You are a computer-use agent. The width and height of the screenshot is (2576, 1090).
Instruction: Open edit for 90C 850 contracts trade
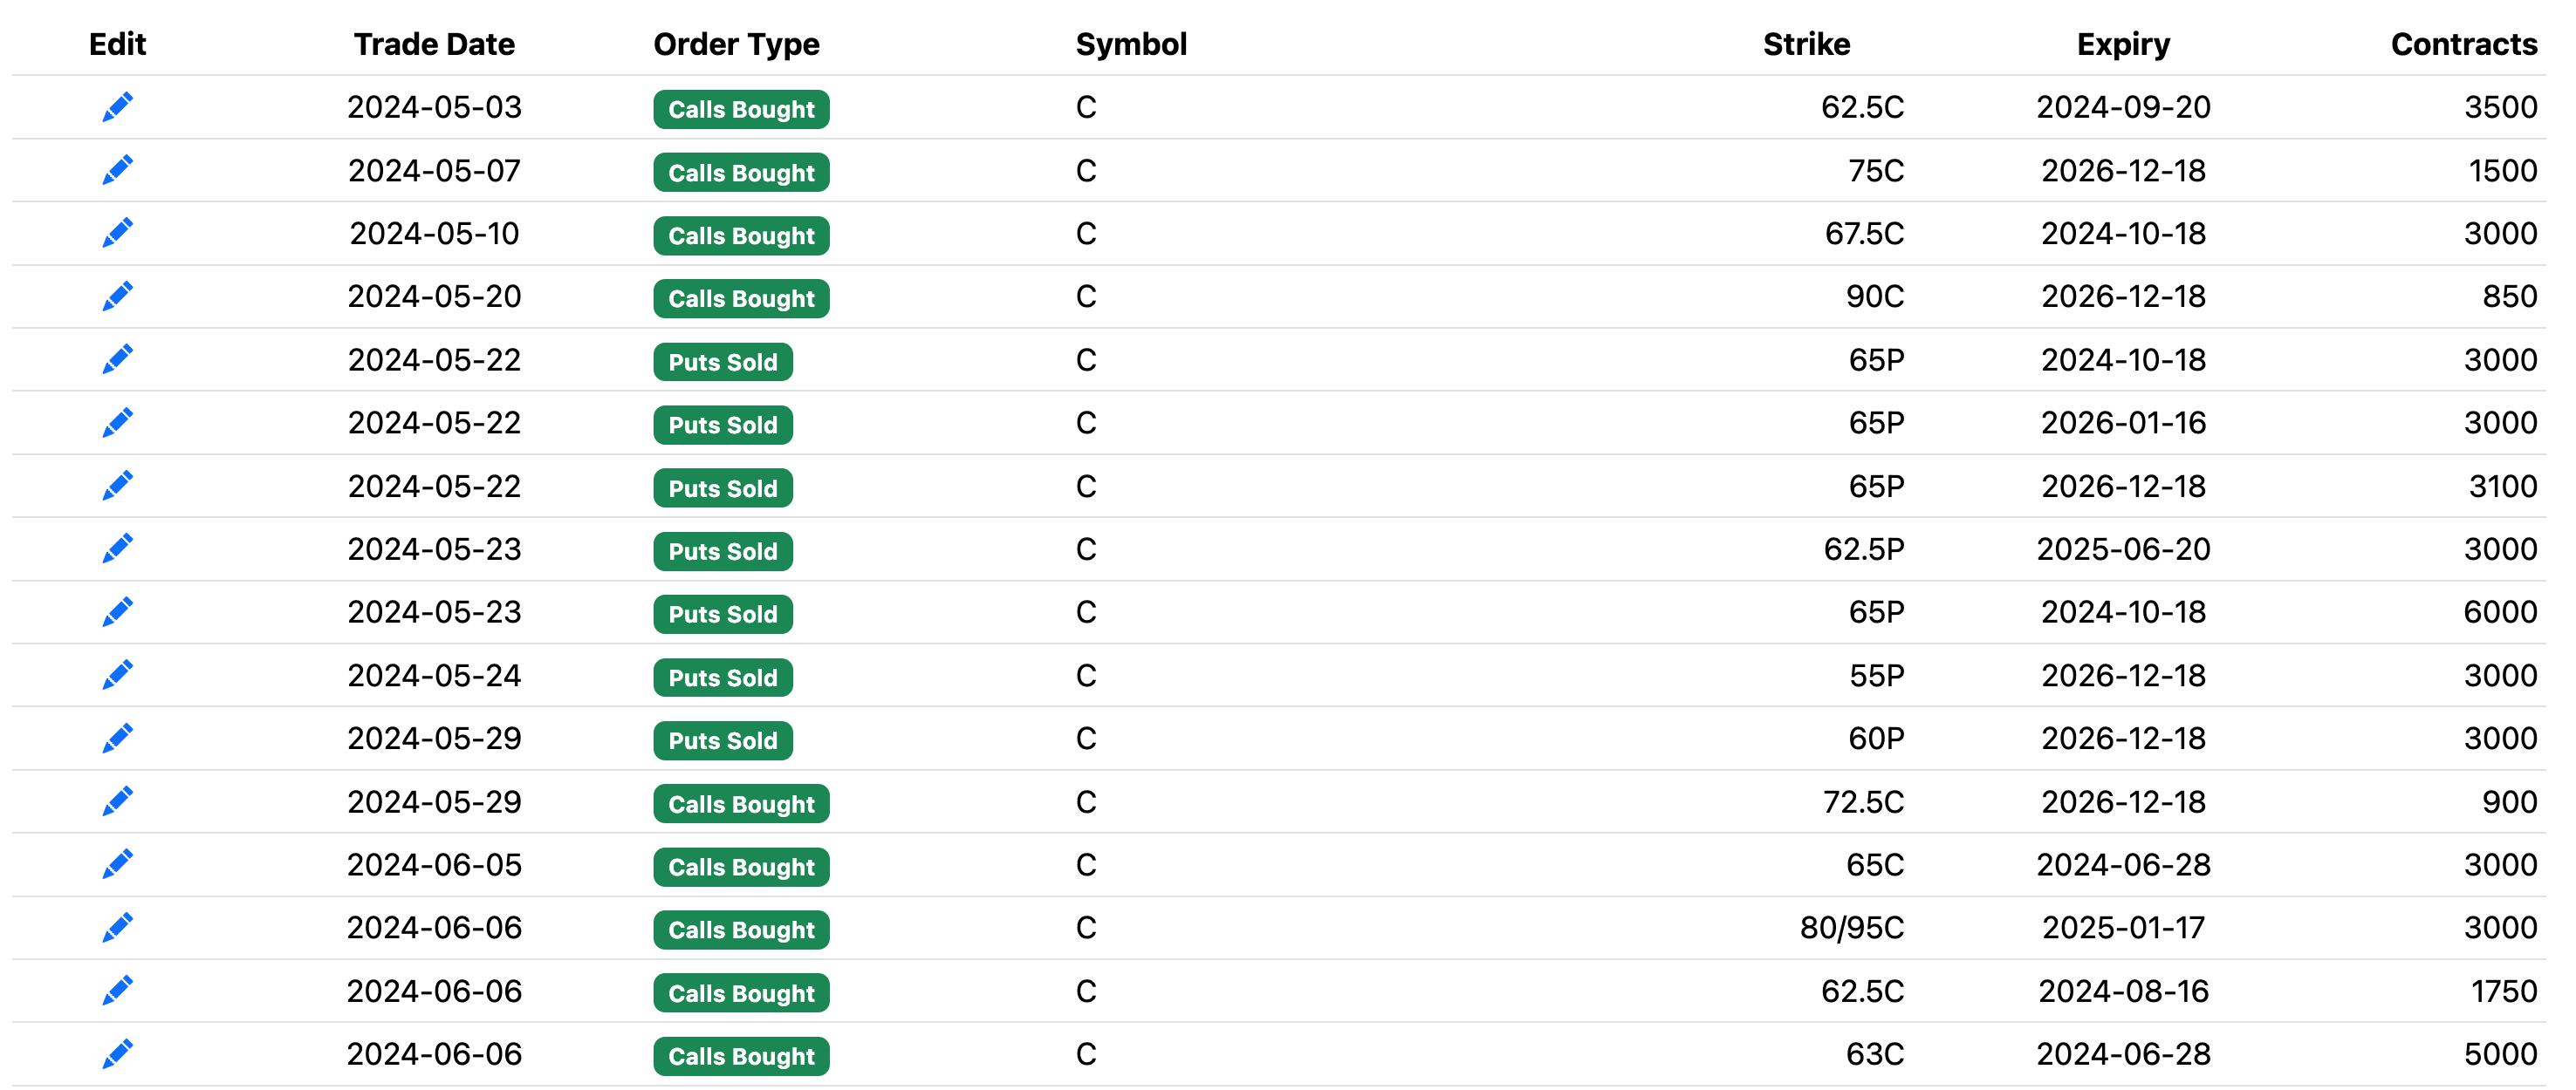point(117,296)
